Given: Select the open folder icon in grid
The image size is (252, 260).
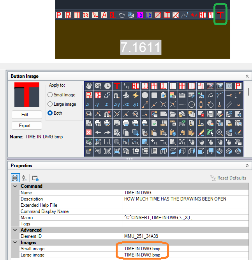Looking at the screenshot, I should pos(173,114).
